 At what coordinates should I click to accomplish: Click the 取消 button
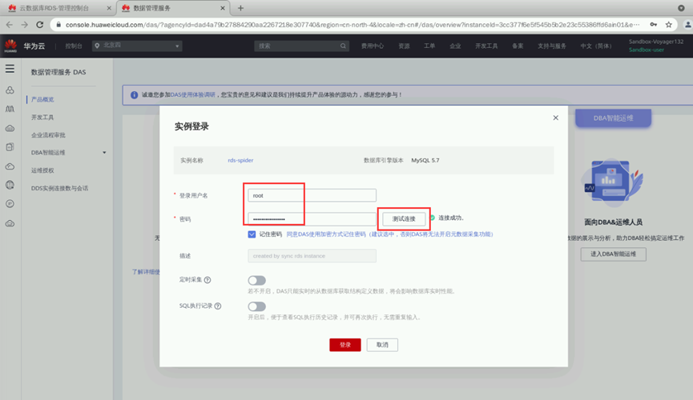(x=382, y=345)
